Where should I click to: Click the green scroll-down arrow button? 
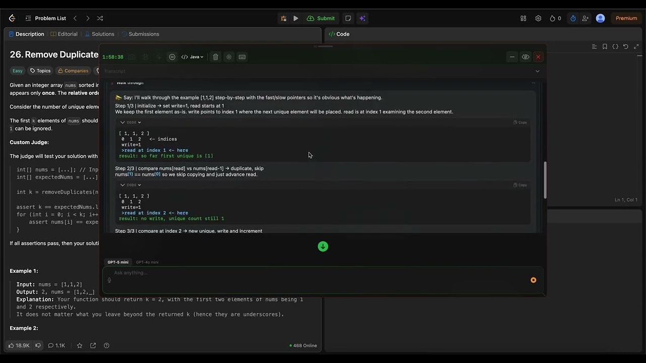[x=323, y=247]
